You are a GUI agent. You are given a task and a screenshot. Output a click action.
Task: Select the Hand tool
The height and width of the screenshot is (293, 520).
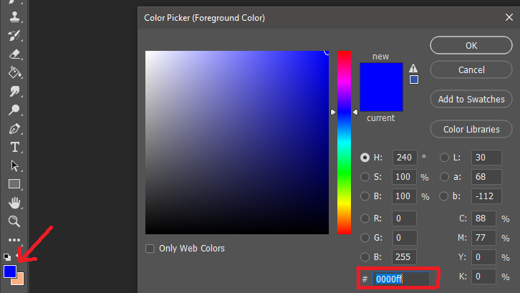(x=14, y=203)
